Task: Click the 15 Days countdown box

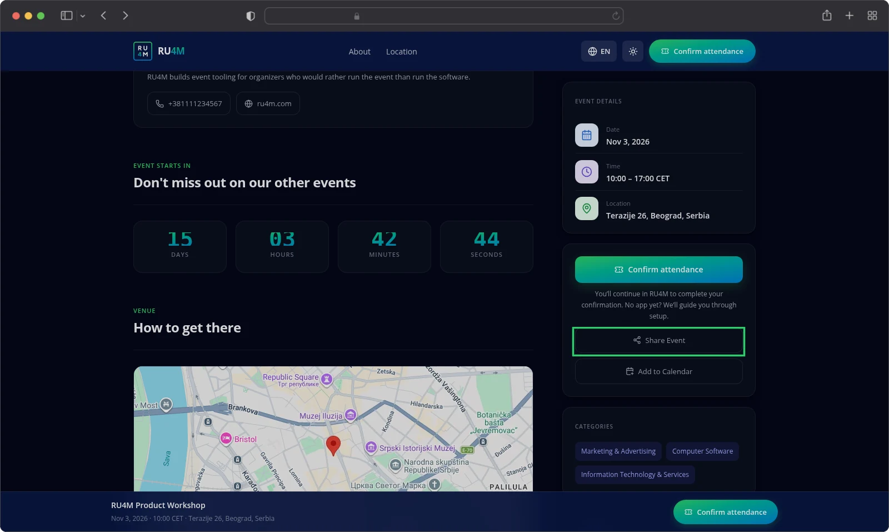Action: point(180,247)
